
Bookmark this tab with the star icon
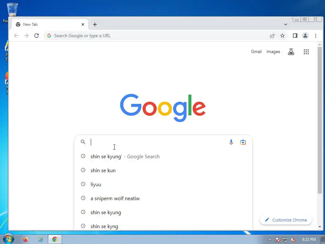click(282, 36)
